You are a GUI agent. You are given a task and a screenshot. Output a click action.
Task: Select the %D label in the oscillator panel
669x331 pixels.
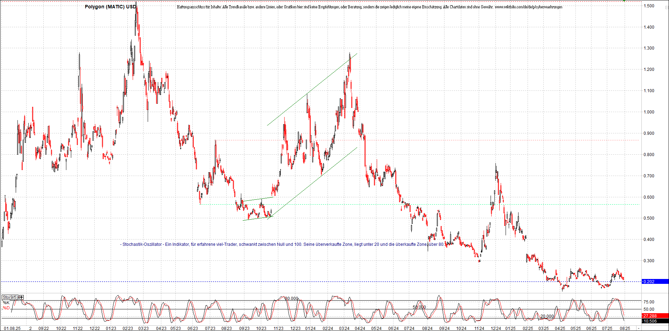pos(6,308)
